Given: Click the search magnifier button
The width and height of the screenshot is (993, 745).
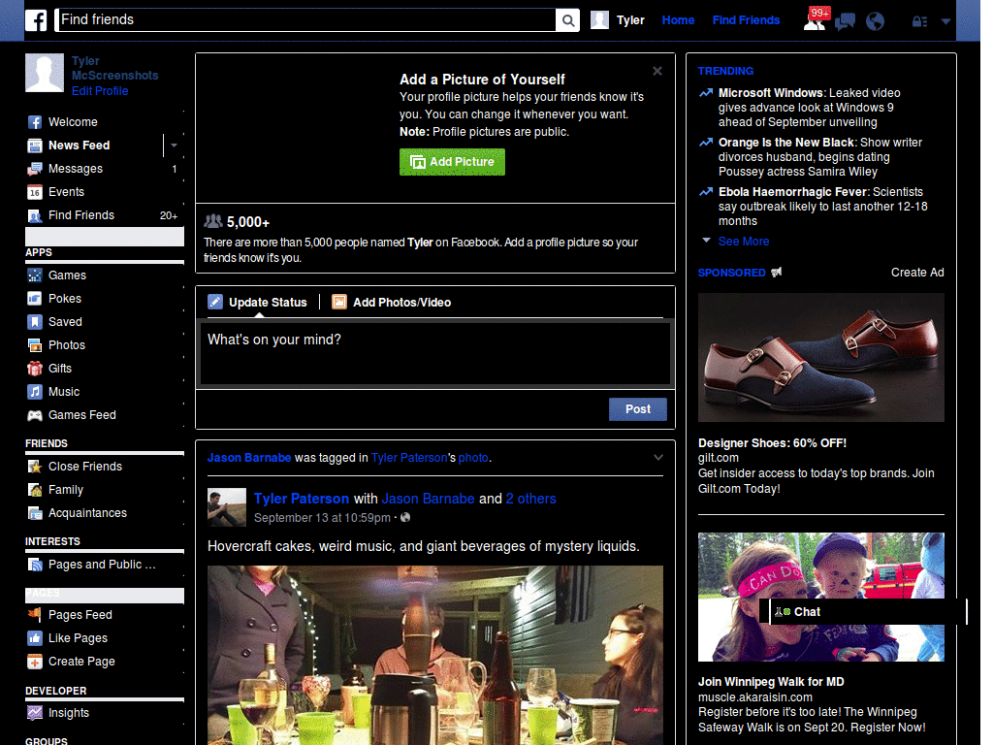Looking at the screenshot, I should (568, 20).
